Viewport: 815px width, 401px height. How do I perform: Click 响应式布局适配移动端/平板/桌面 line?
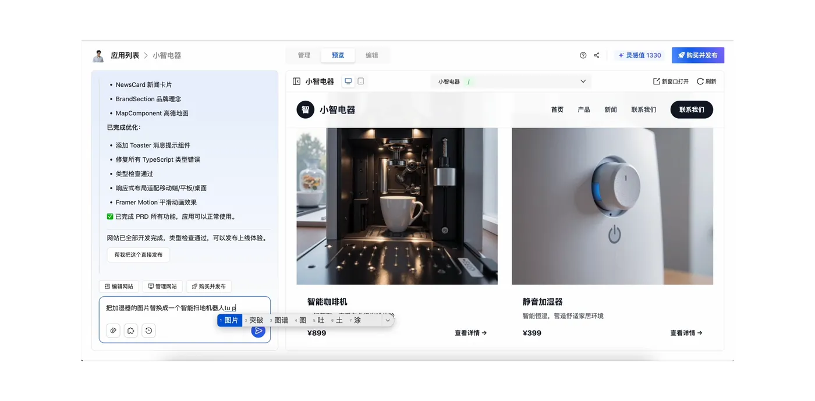[x=161, y=188]
